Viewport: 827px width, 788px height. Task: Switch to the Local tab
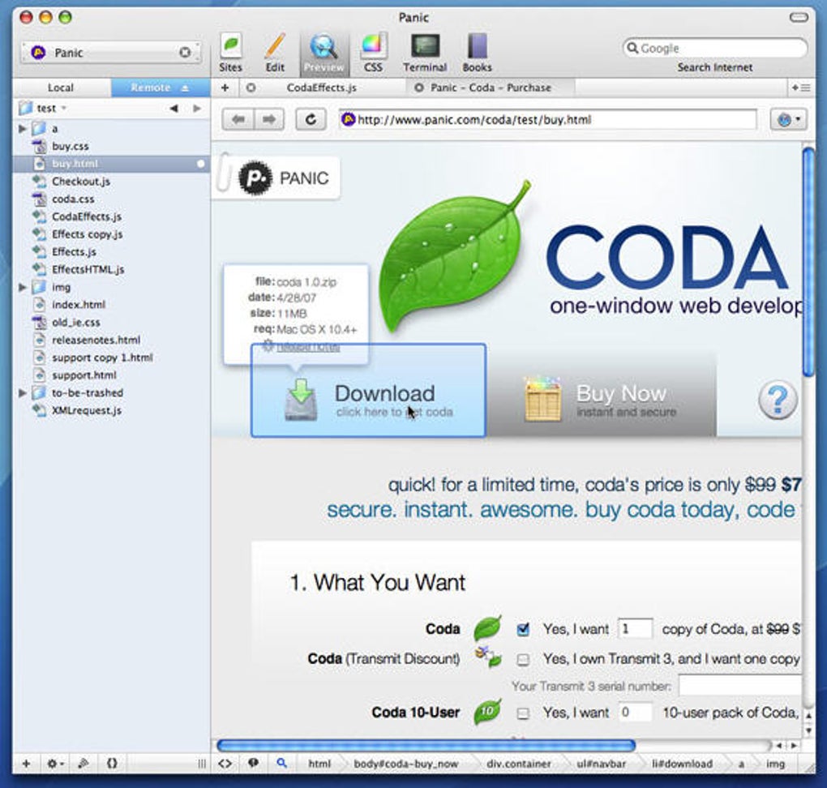tap(61, 88)
